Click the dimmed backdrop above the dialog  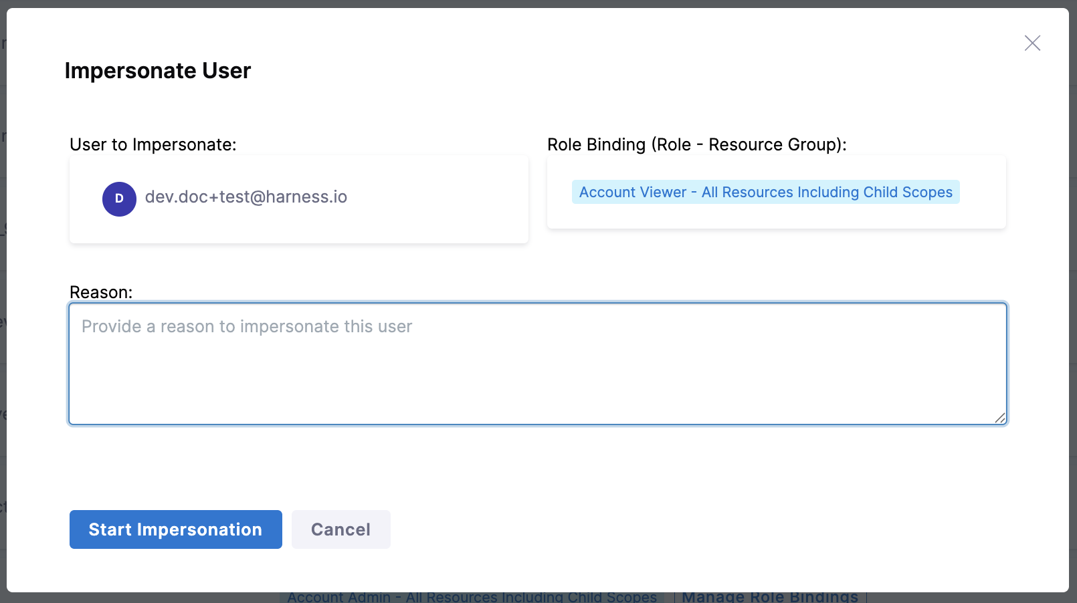535,3
